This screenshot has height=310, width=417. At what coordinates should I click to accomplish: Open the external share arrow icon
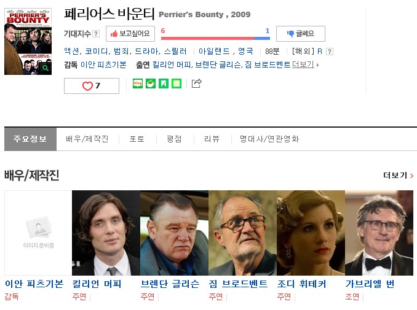197,83
